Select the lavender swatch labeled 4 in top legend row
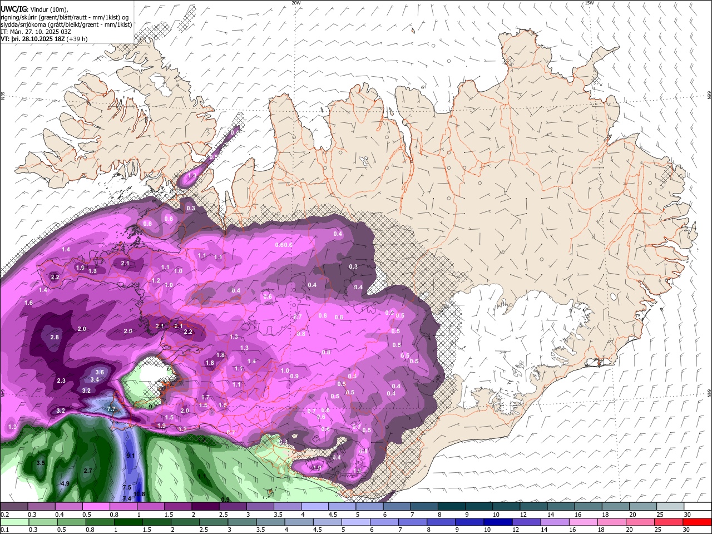Image resolution: width=712 pixels, height=534 pixels. point(315,506)
